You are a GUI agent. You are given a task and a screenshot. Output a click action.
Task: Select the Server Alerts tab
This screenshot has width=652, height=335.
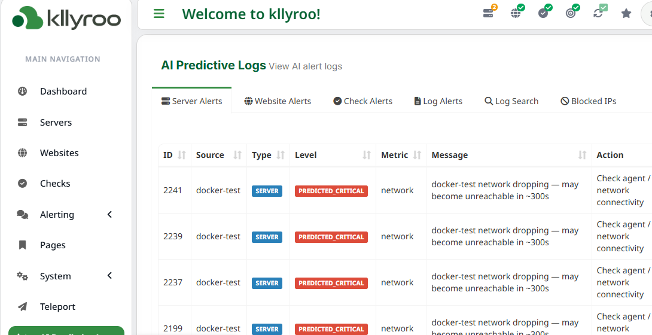(x=191, y=101)
